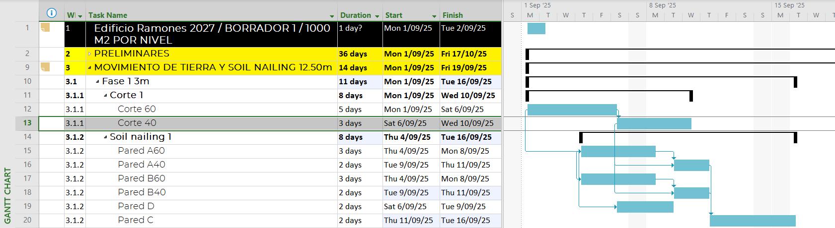Screen dimensions: 835x228
Task: Open the Start column dropdown arrow
Action: [434, 16]
